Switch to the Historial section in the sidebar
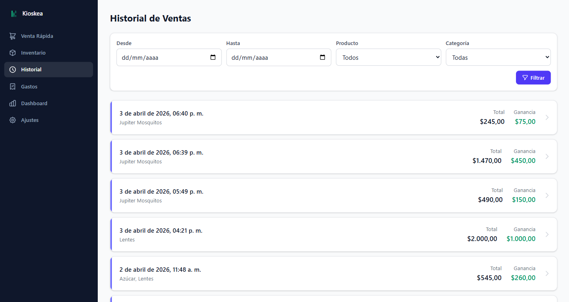569x302 pixels. 31,69
